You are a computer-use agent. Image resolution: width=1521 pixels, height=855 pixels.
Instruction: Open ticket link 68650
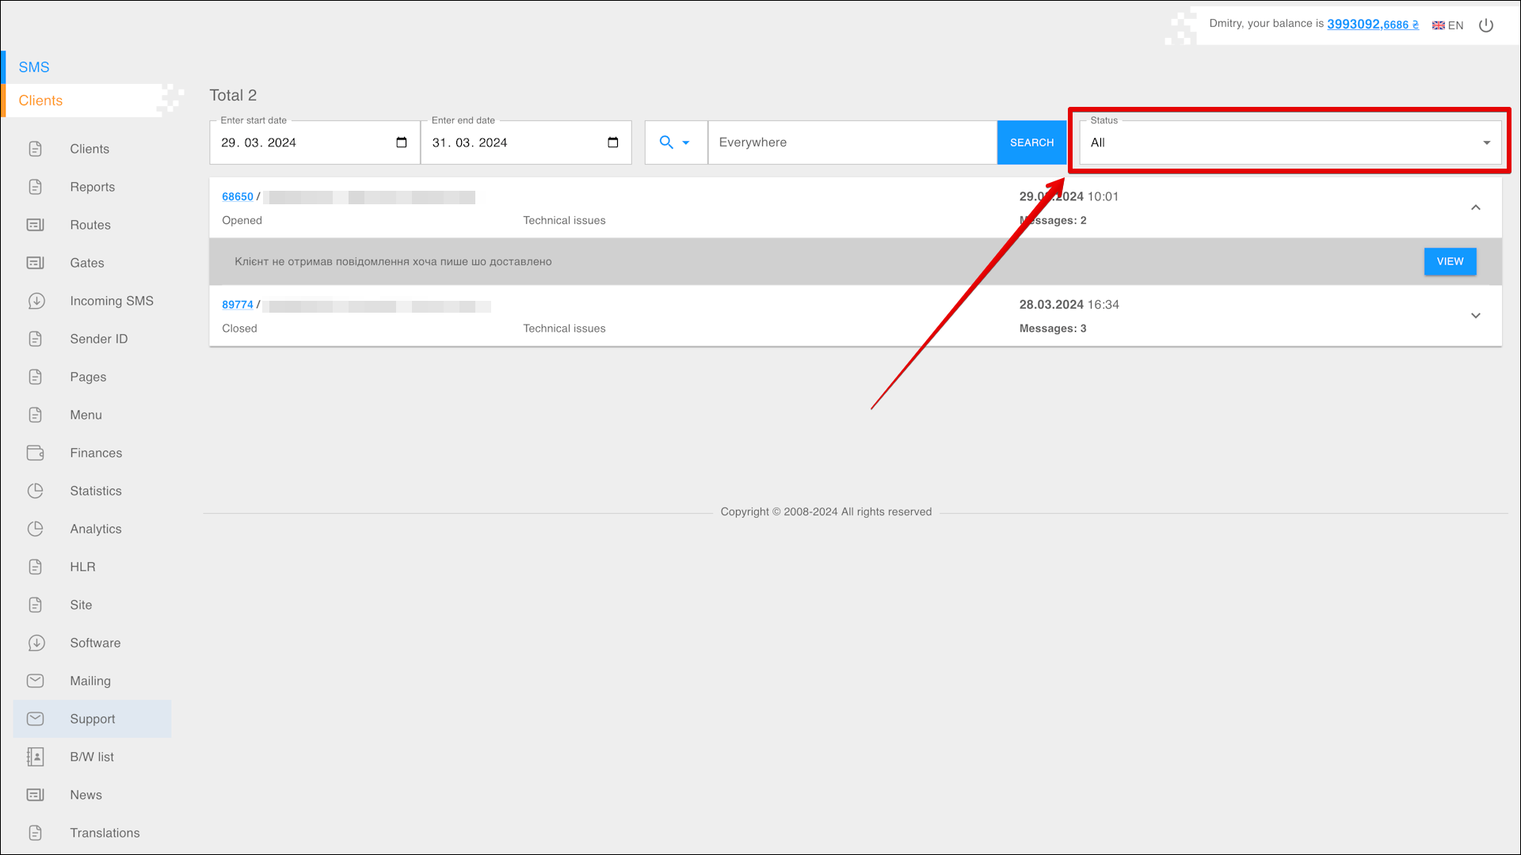pos(237,196)
